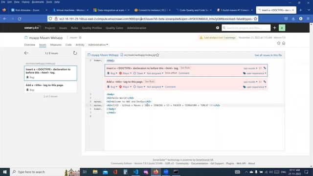Click Comment on the title issue
Image resolution: width=313 pixels, height=176 pixels.
click(x=170, y=87)
